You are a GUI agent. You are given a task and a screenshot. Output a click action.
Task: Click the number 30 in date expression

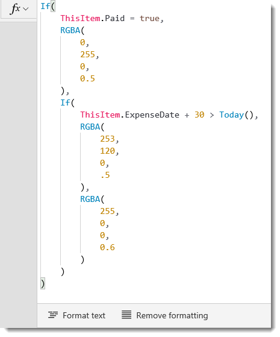tap(199, 115)
